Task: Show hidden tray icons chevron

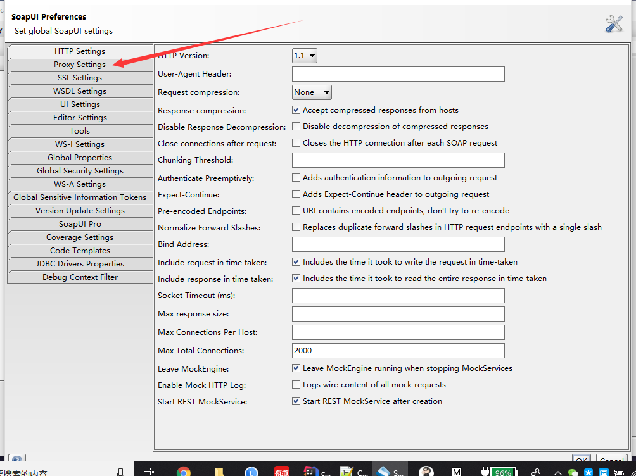Action: (x=558, y=473)
